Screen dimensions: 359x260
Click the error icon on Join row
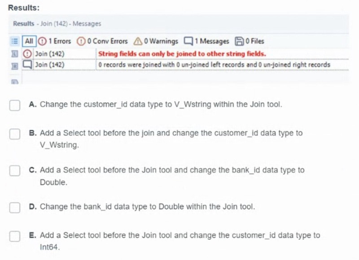click(28, 54)
